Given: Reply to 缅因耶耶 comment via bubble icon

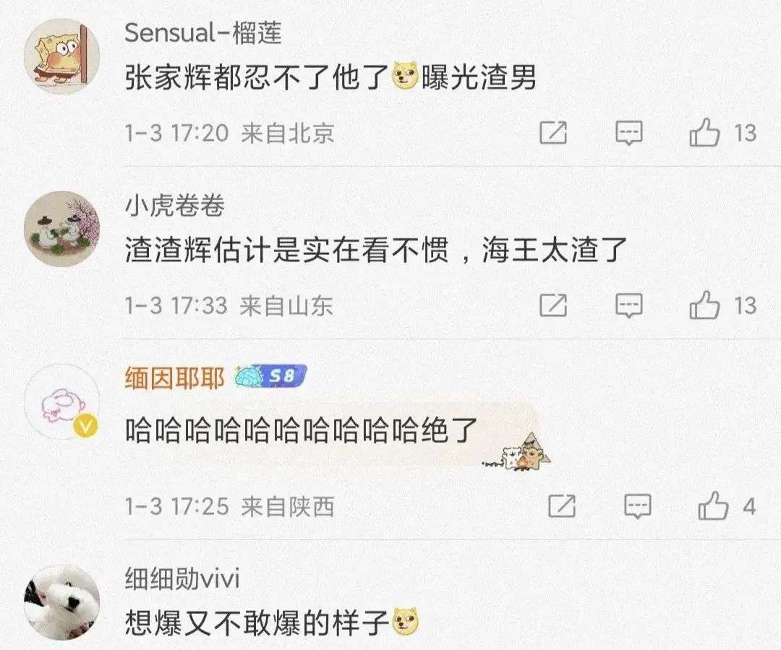Looking at the screenshot, I should tap(638, 506).
